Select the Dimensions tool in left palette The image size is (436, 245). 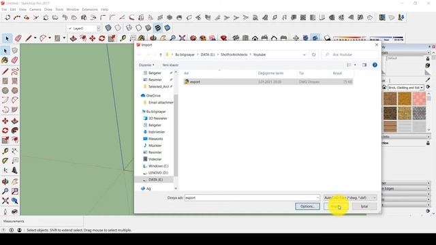click(15, 151)
